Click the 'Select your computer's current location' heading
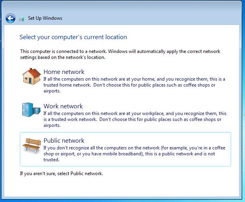This screenshot has width=245, height=202. [x=73, y=37]
